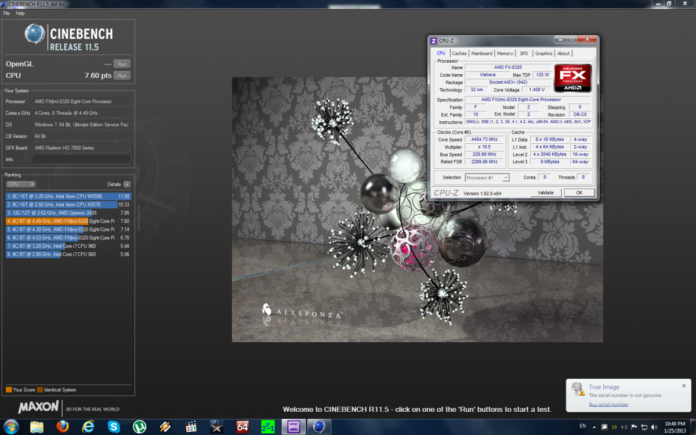696x435 pixels.
Task: Select ranking row 5 at 4.30 GHz
Action: 68,229
